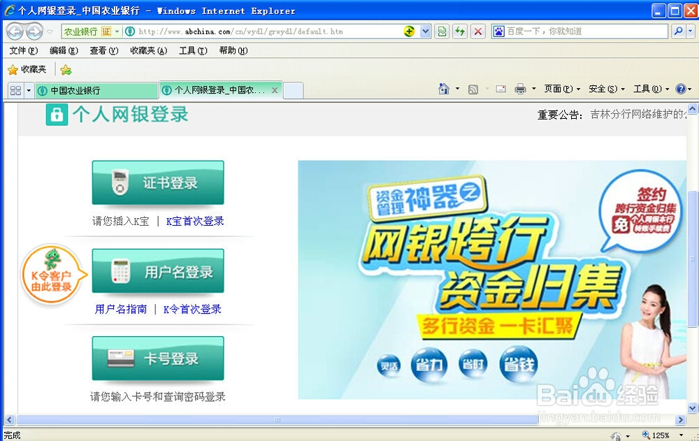This screenshot has height=441, width=699.
Task: Click the printer icon
Action: click(x=520, y=89)
